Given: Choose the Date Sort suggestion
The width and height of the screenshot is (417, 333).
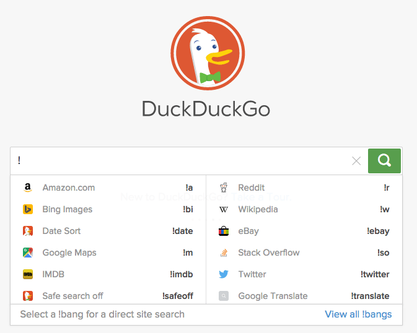Looking at the screenshot, I should click(108, 231).
